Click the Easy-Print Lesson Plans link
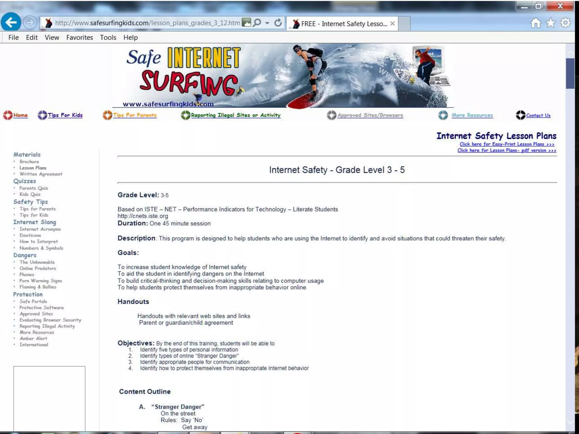 coord(507,144)
